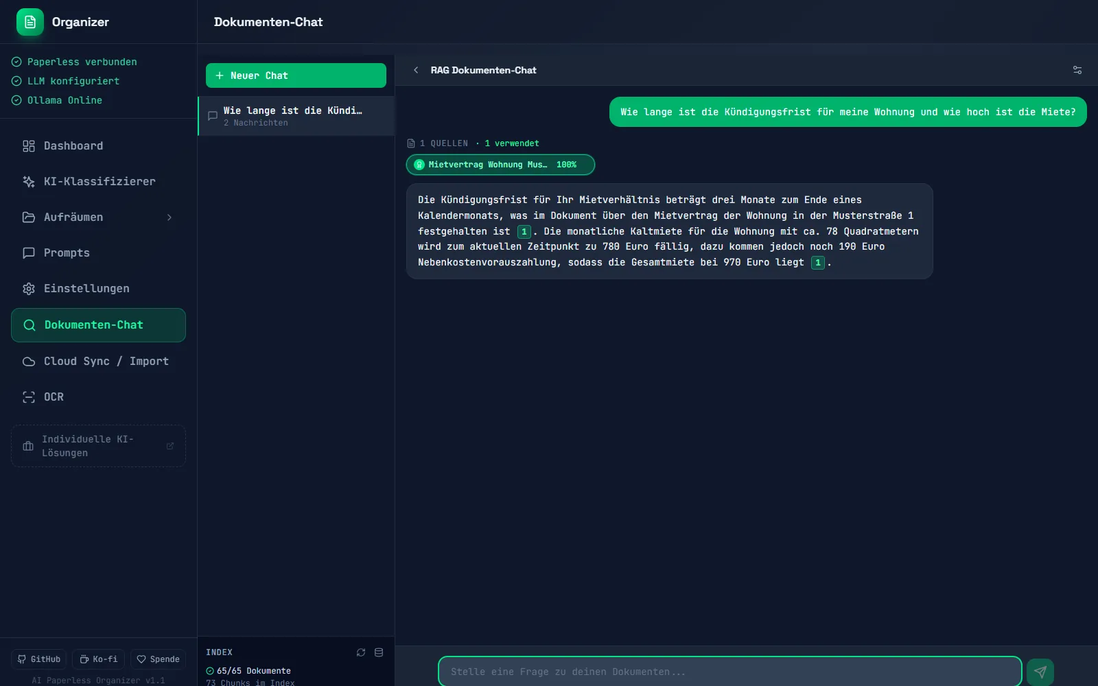
Task: Select Dokumenten-Chat in the sidebar
Action: [98, 325]
